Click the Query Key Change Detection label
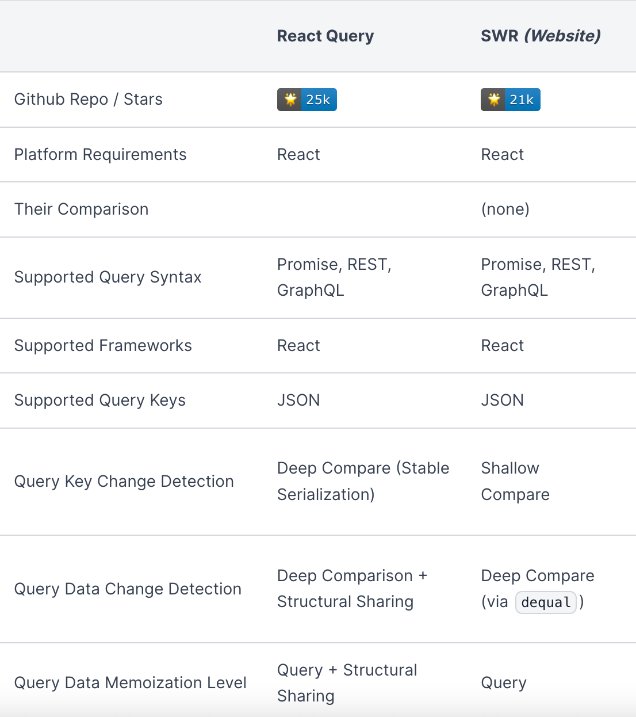Image resolution: width=636 pixels, height=717 pixels. tap(124, 481)
